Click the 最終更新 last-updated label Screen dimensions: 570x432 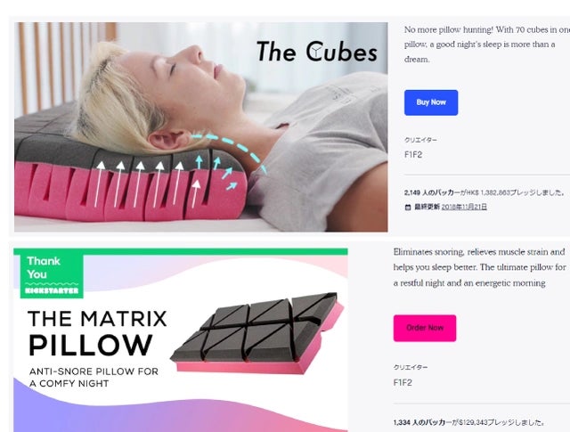tap(427, 207)
